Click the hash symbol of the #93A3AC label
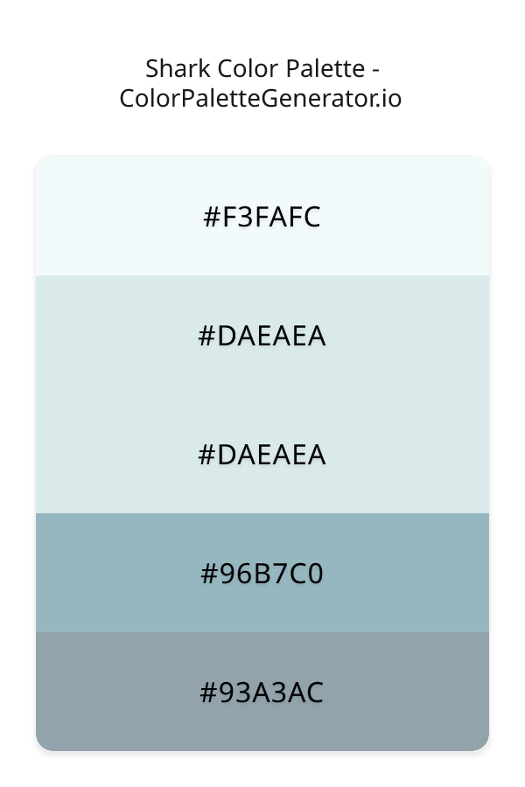The image size is (525, 787). click(208, 693)
